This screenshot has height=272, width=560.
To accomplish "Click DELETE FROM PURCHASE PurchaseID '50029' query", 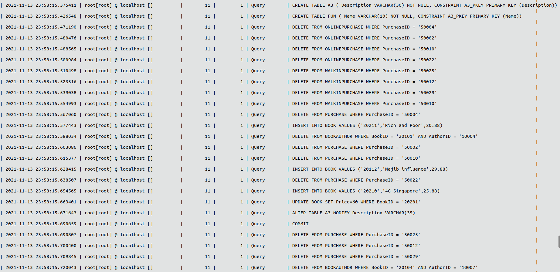I will pyautogui.click(x=356, y=257).
